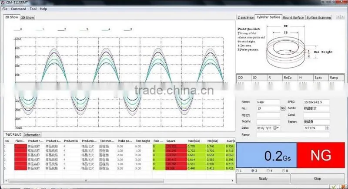Select radio option 8

tap(284, 171)
